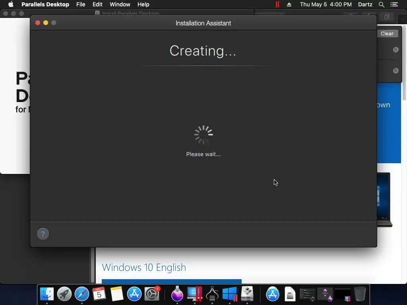Open the Window menu

pos(120,4)
